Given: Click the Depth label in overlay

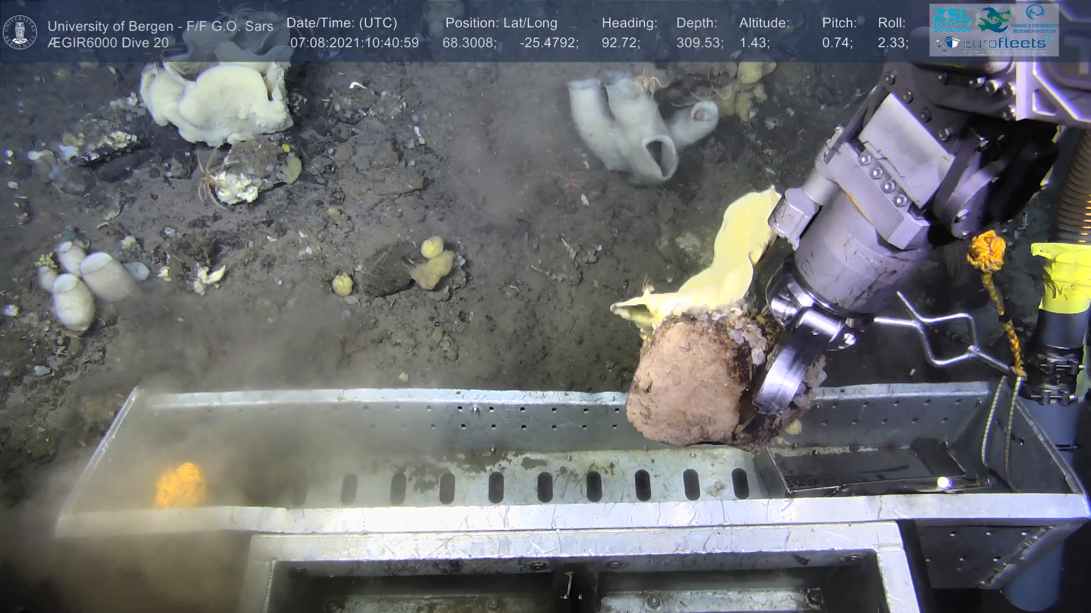Looking at the screenshot, I should coord(697,23).
